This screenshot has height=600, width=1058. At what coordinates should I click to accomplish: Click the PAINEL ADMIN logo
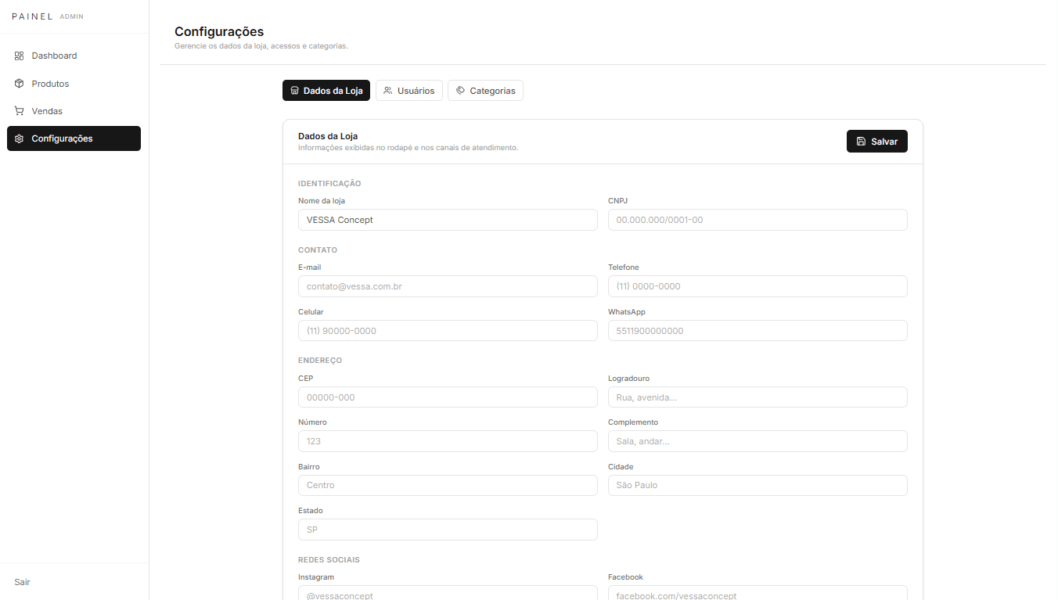(x=48, y=16)
